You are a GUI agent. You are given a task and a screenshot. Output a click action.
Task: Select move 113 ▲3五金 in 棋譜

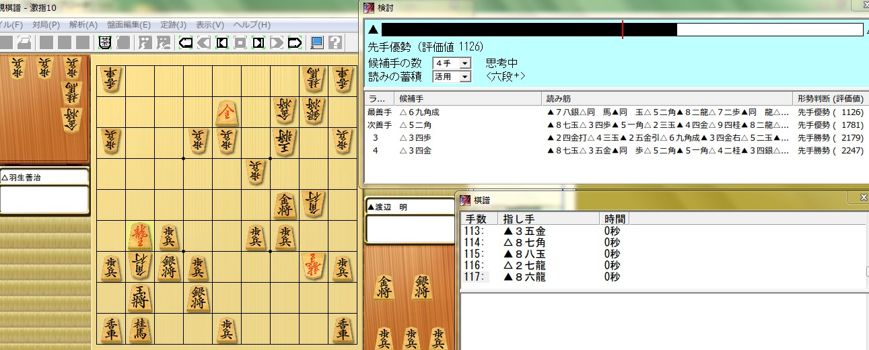pyautogui.click(x=662, y=231)
